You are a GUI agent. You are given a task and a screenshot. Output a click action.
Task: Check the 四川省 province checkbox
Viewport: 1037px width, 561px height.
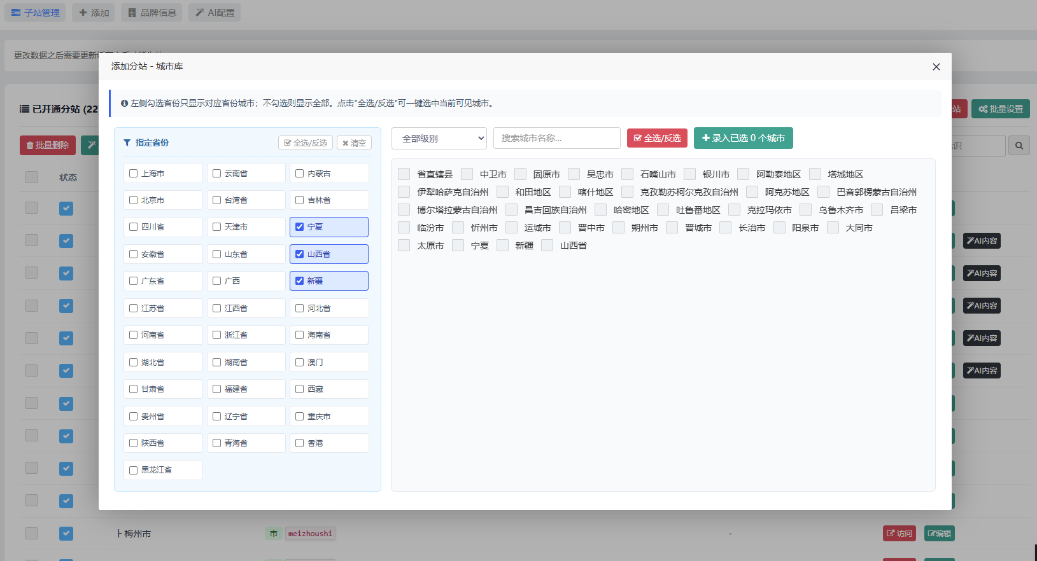(x=134, y=226)
